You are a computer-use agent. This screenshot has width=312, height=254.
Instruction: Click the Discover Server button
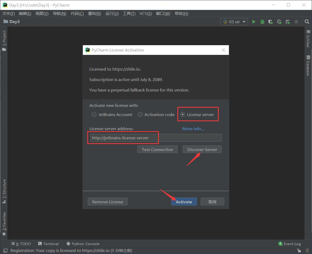[x=202, y=149]
